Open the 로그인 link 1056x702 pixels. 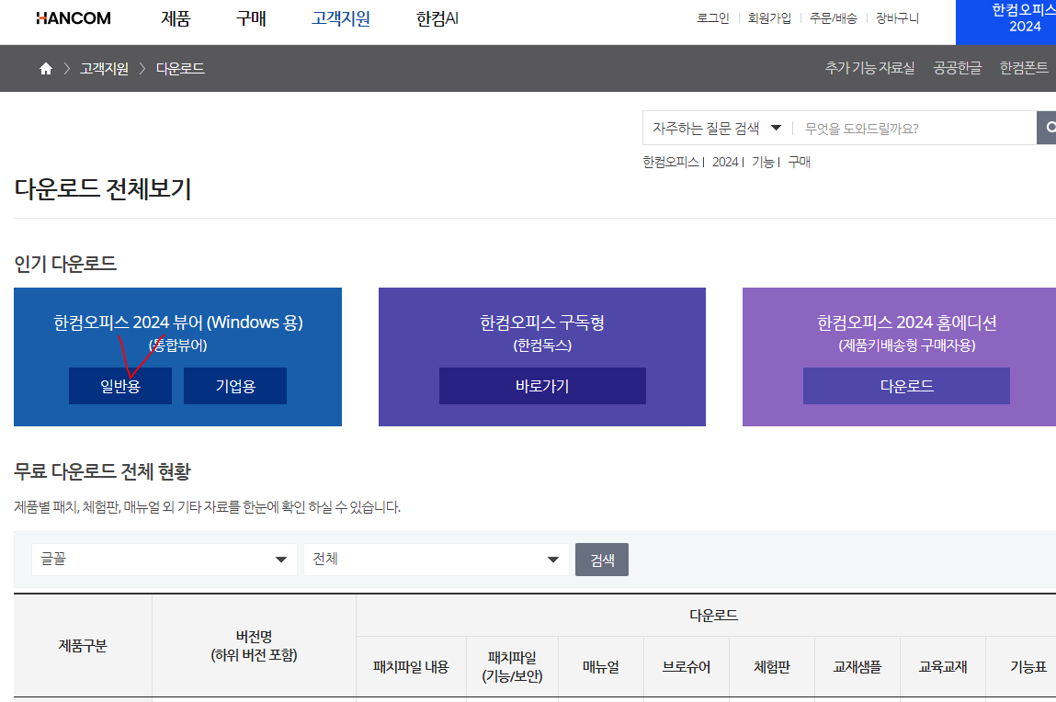pos(712,17)
